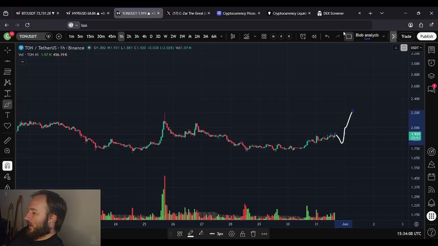
Task: Open the heart icons tool
Action: click(x=8, y=126)
